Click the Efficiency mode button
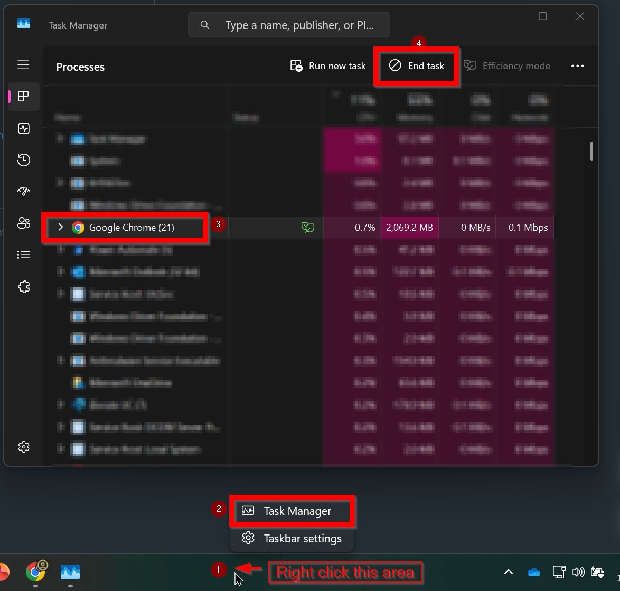This screenshot has width=620, height=591. [x=507, y=65]
